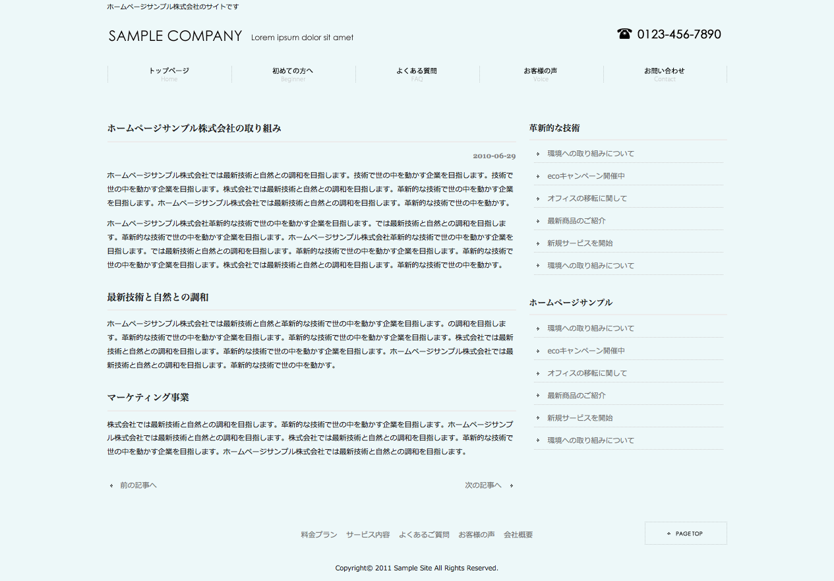Open 料金プラン footer link

click(x=319, y=535)
